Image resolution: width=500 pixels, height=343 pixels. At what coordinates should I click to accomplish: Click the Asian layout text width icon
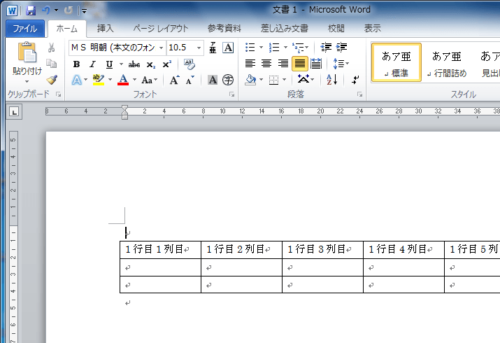[303, 79]
